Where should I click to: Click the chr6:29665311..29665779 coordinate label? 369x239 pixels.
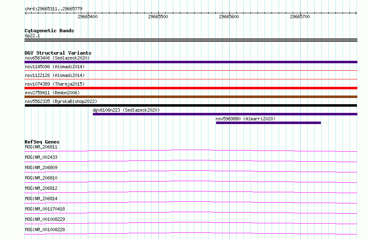(x=53, y=9)
